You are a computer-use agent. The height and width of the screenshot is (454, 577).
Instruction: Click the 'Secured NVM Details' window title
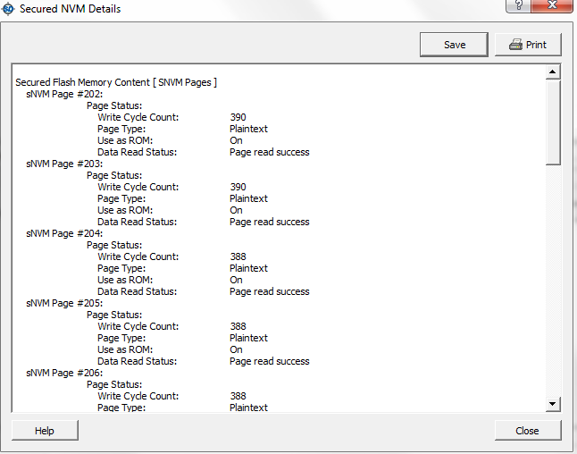tap(70, 9)
